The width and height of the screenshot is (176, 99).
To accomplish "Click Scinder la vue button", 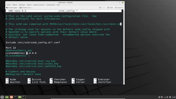I will pyautogui.click(x=25, y=8).
